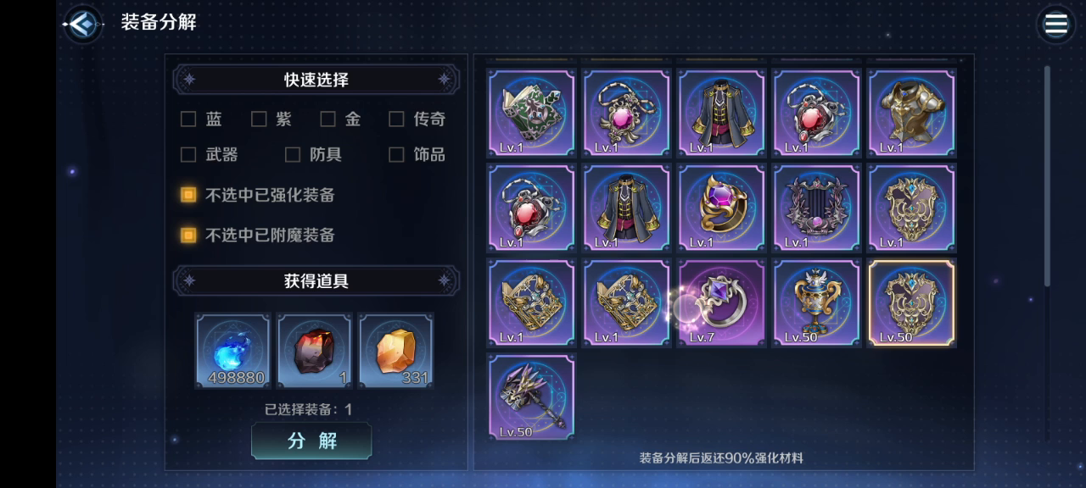Select the Lv.50 golden trophy cup item
1086x488 pixels.
pyautogui.click(x=816, y=302)
